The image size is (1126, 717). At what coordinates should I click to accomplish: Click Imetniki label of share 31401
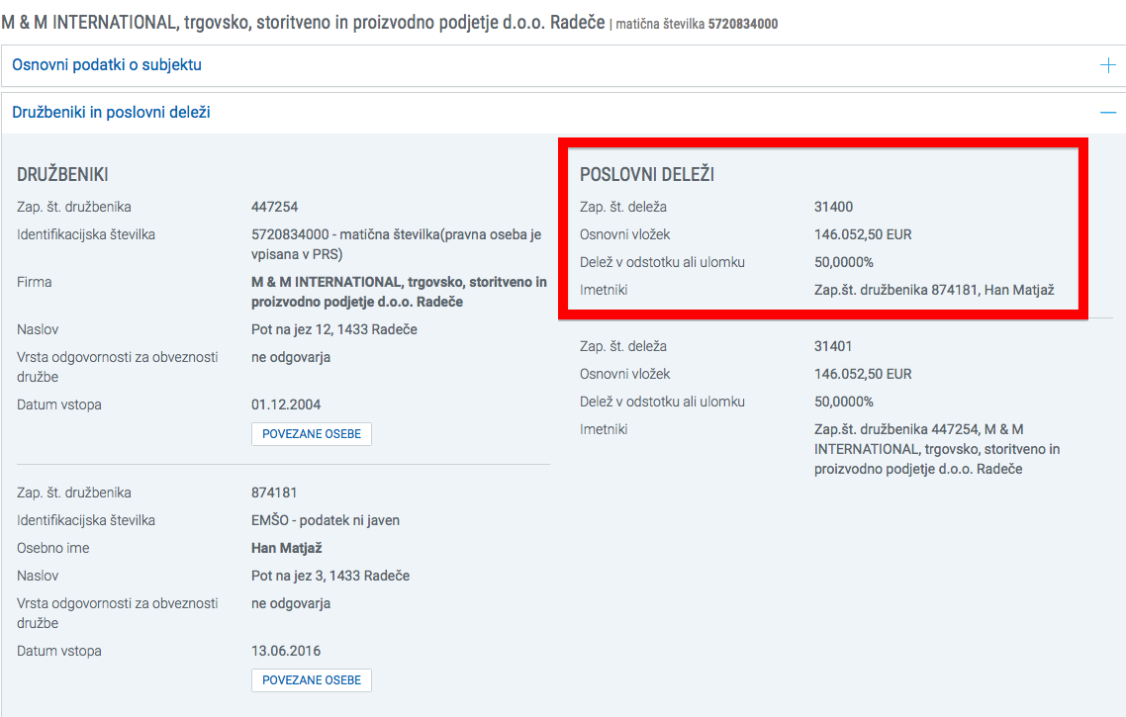(x=604, y=429)
